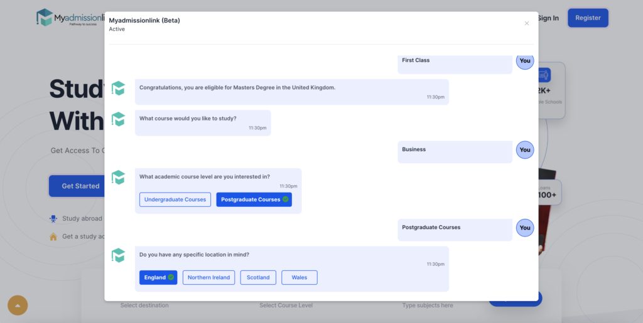The width and height of the screenshot is (643, 323).
Task: Click the Register button
Action: click(x=588, y=18)
